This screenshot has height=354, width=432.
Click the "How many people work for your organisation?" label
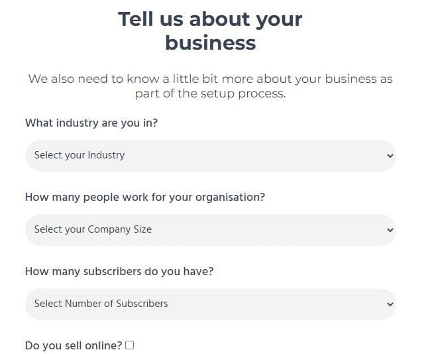pos(144,197)
